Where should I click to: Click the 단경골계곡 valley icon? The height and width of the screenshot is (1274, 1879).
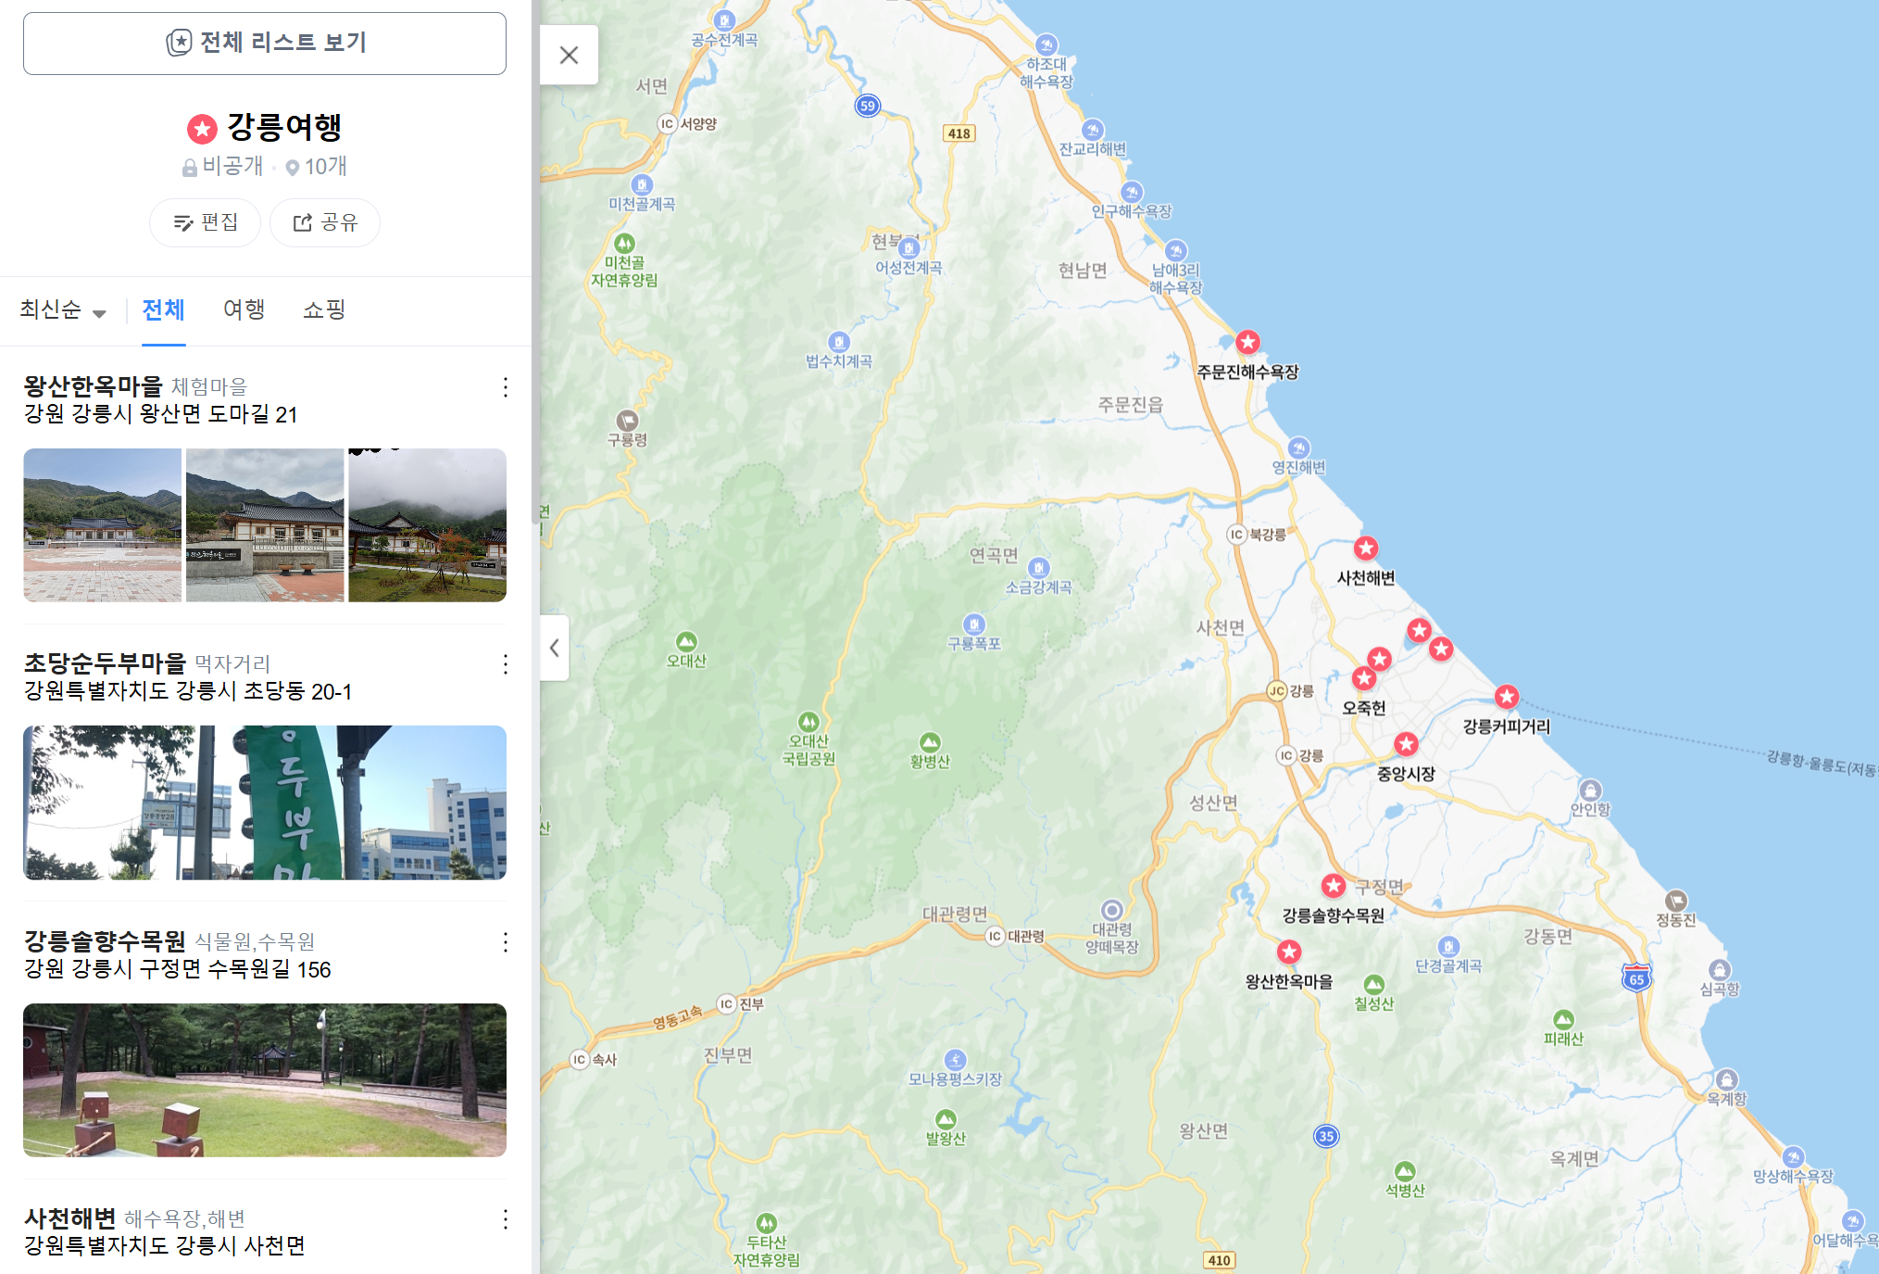tap(1449, 946)
